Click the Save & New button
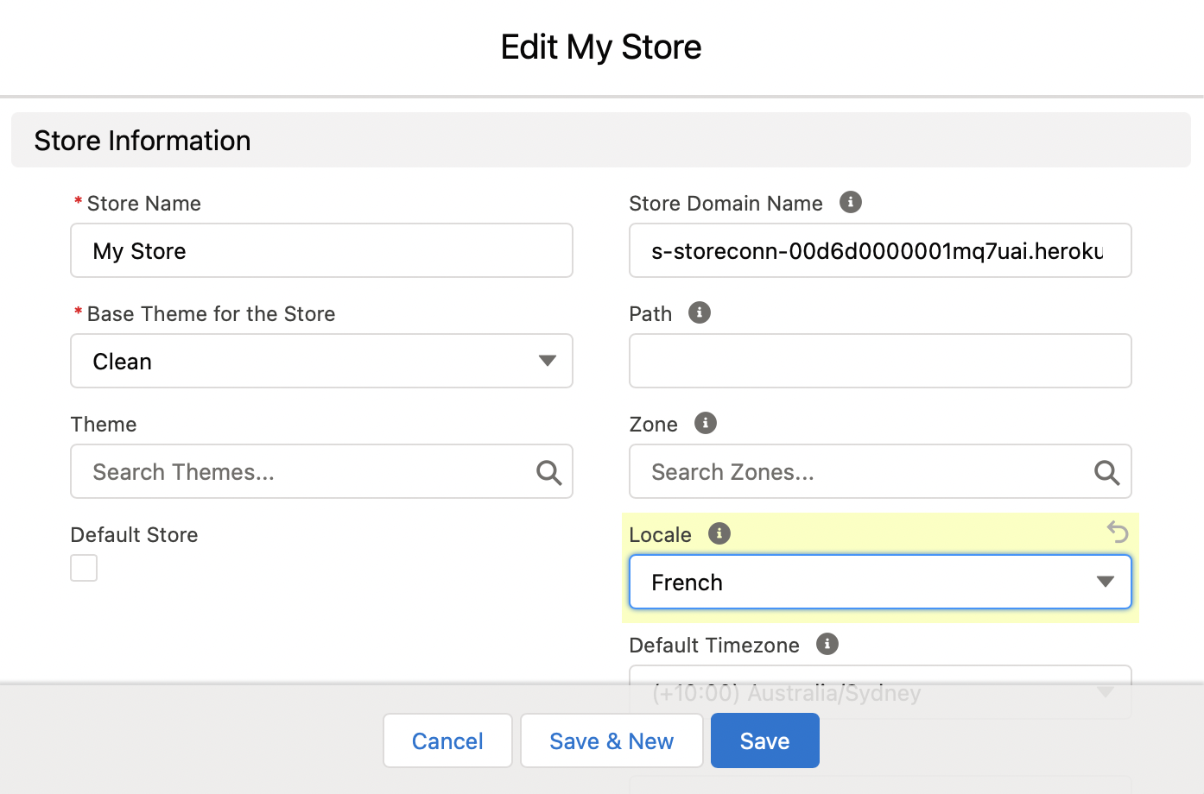The width and height of the screenshot is (1204, 794). click(x=612, y=740)
